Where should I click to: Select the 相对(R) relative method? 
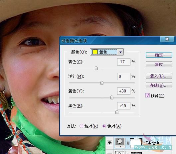click(x=81, y=126)
